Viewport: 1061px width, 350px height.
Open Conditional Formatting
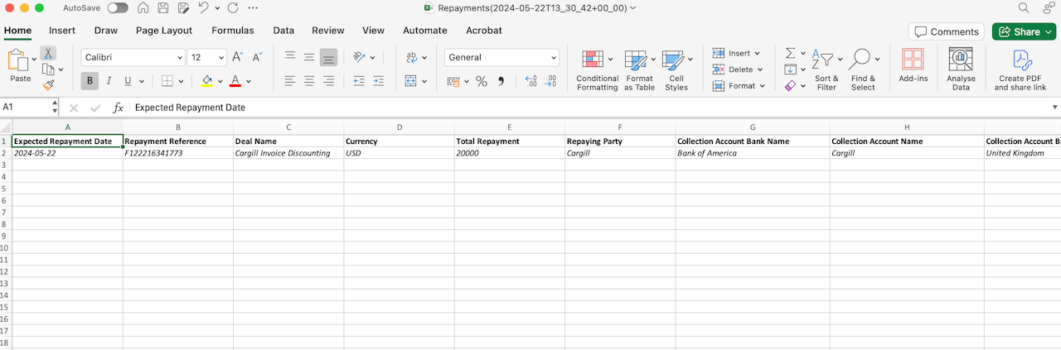(598, 70)
